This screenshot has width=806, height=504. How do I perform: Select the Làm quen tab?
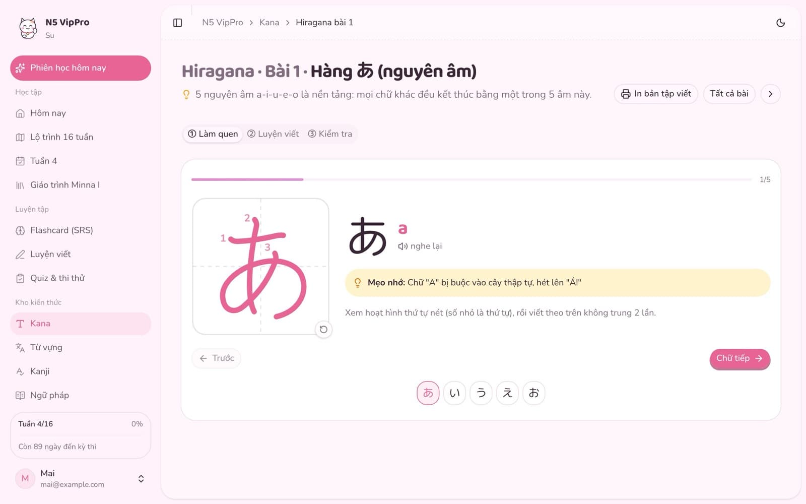pyautogui.click(x=213, y=134)
